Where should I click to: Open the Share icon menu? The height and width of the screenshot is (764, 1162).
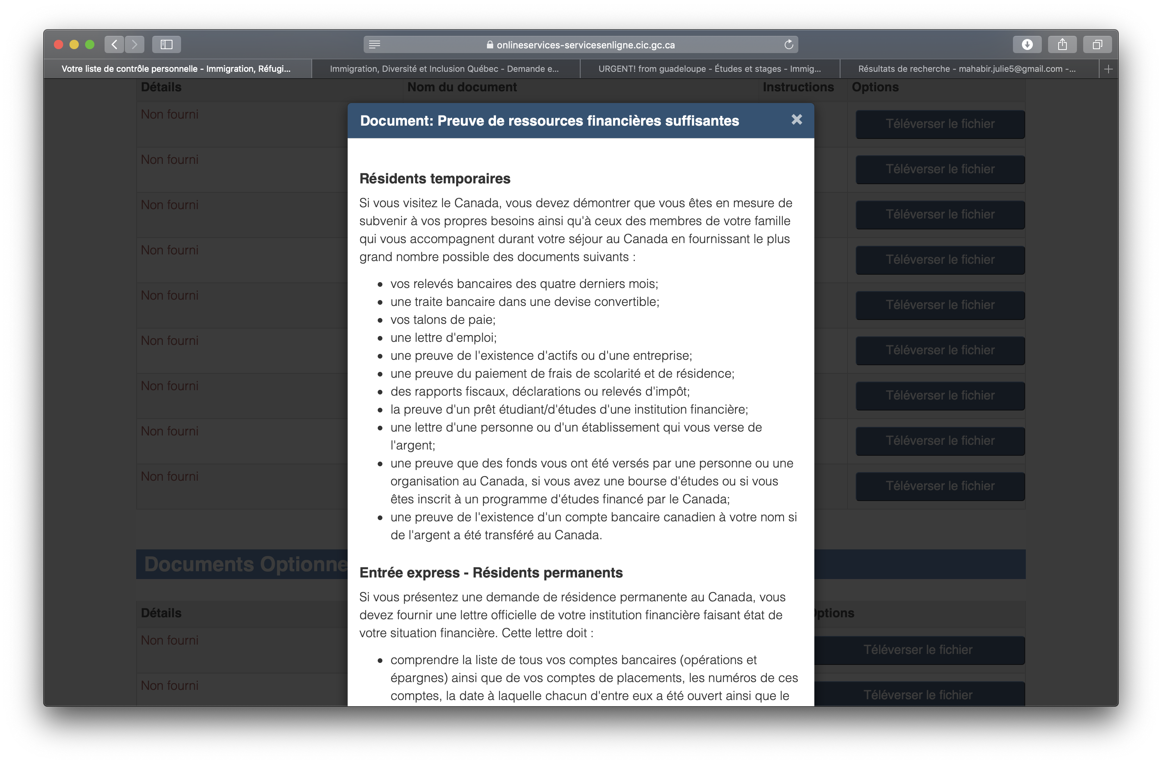coord(1063,44)
